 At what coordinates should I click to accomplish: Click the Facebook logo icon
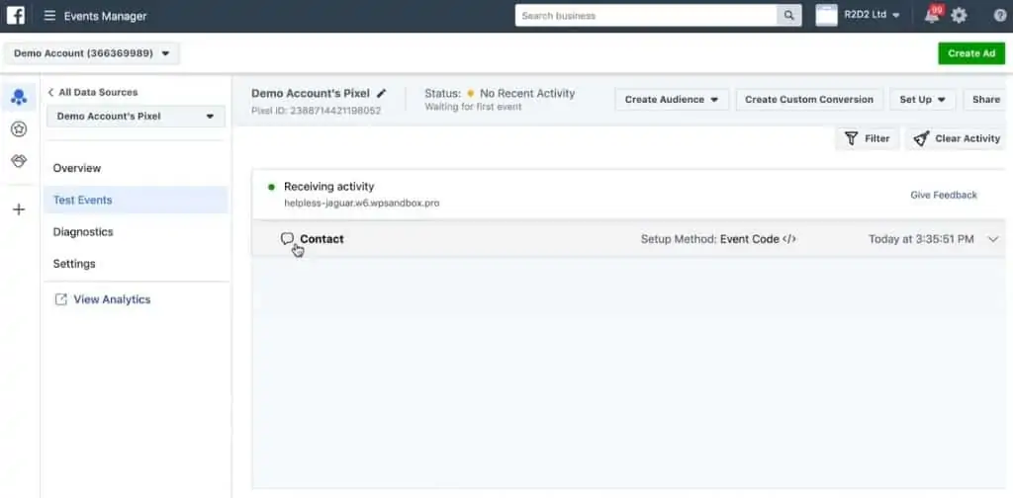coord(15,16)
